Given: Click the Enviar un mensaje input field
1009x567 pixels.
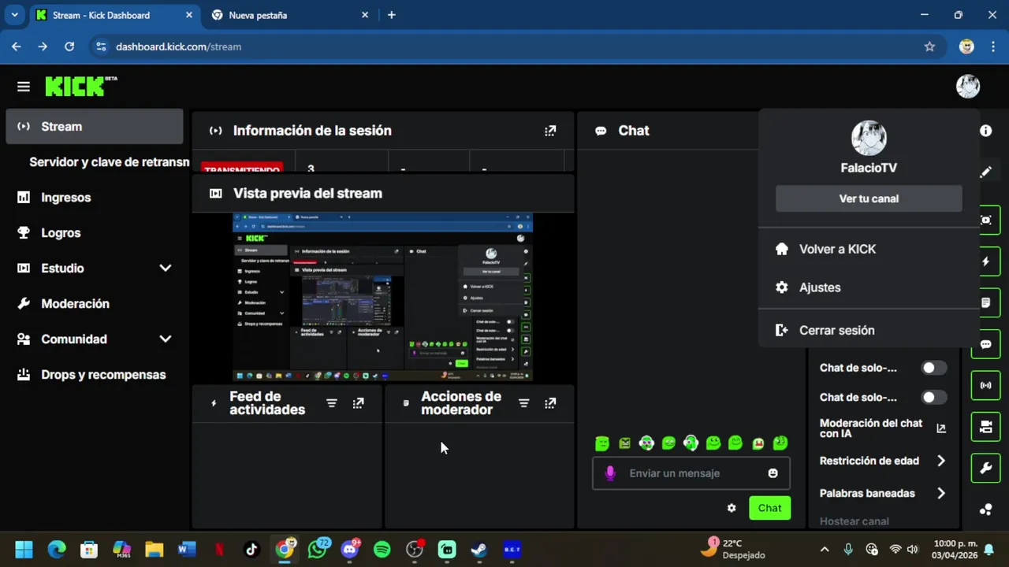Looking at the screenshot, I should [x=691, y=473].
